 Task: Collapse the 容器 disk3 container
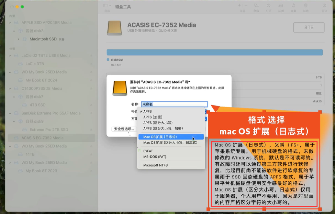(x=14, y=31)
